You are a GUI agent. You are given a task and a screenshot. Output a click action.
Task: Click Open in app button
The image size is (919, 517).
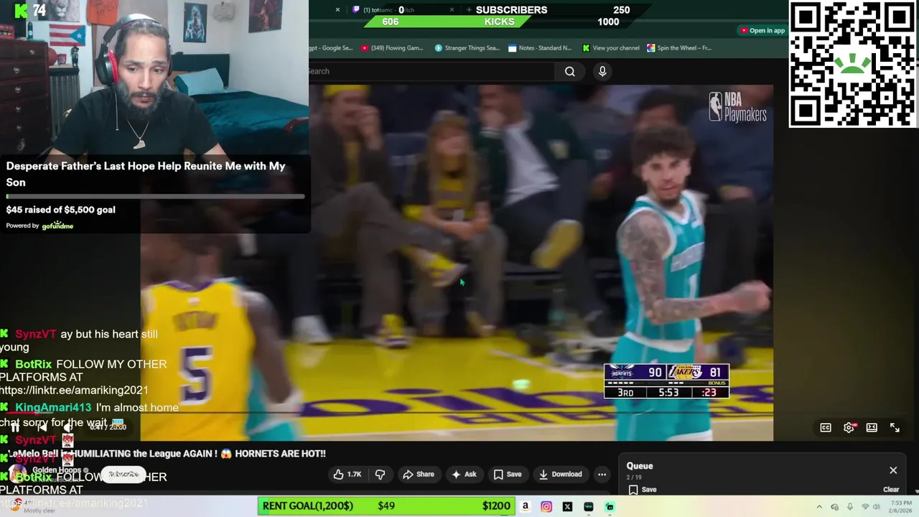[762, 30]
